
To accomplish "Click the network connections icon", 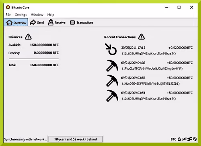I will (190, 139).
